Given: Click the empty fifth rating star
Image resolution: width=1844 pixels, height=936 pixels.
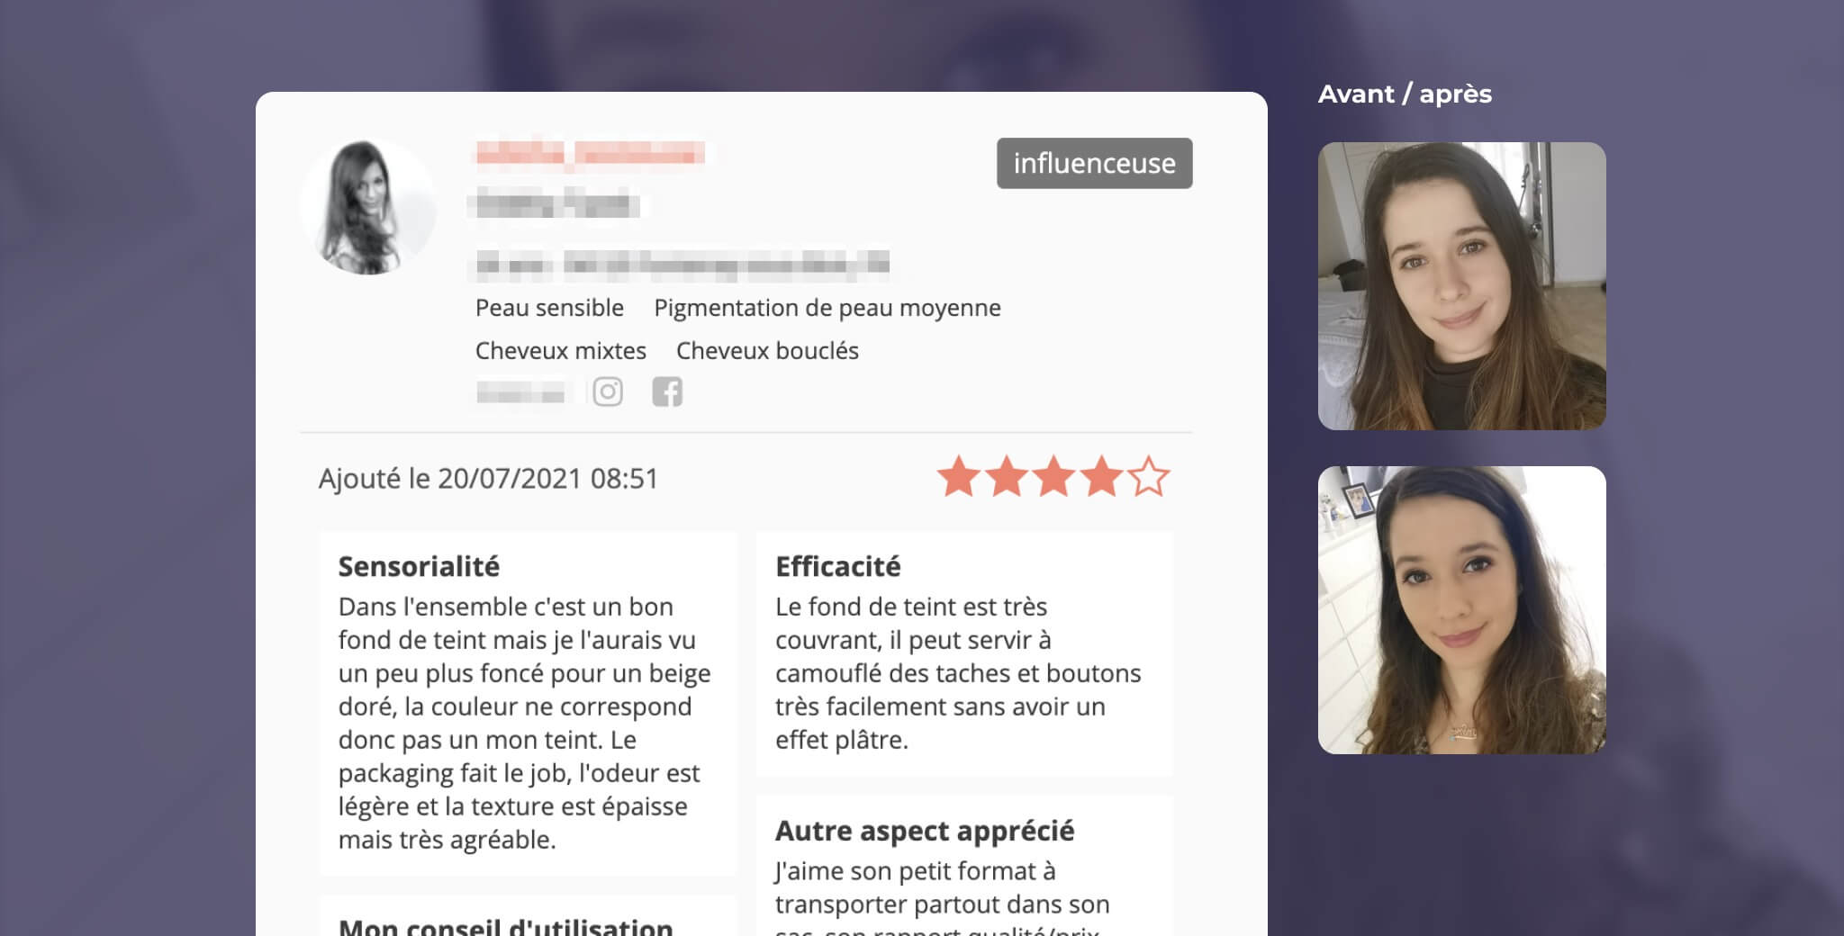Looking at the screenshot, I should (x=1149, y=476).
